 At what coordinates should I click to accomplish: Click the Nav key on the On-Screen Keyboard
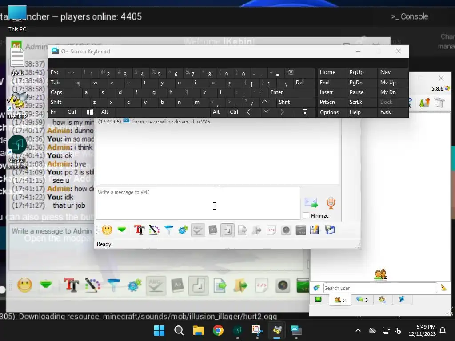(x=393, y=72)
